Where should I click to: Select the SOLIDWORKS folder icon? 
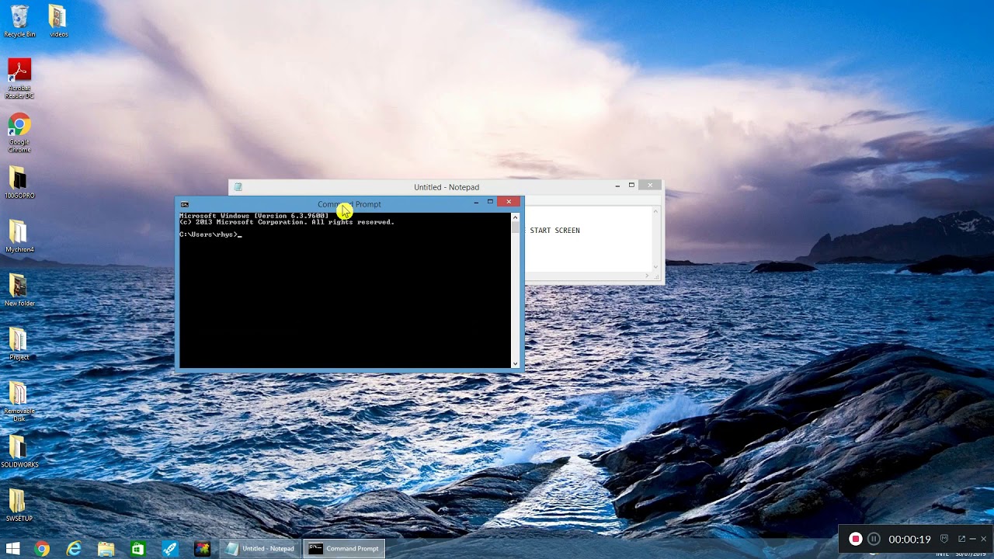[19, 452]
